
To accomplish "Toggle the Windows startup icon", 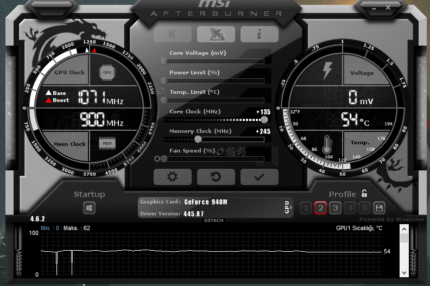I will [x=89, y=208].
